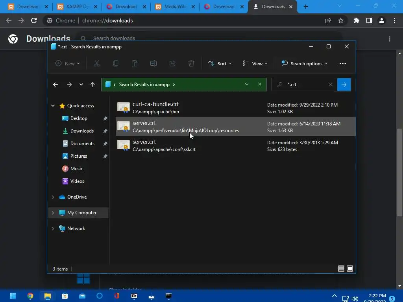Bookmark this page with the star icon
The image size is (403, 302).
coord(341,20)
